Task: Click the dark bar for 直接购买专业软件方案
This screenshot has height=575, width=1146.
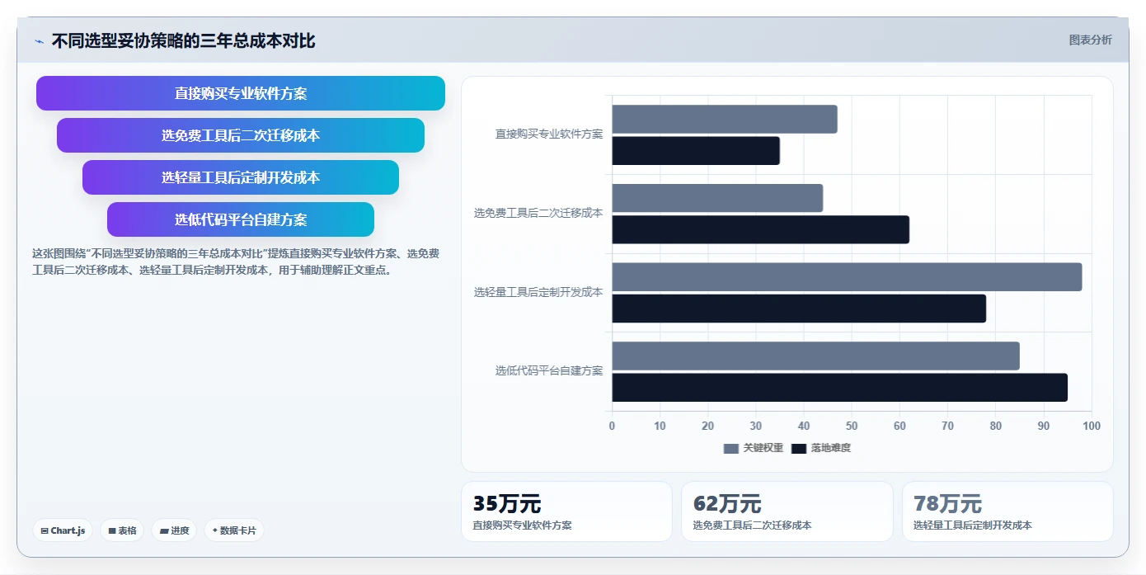Action: coord(696,151)
